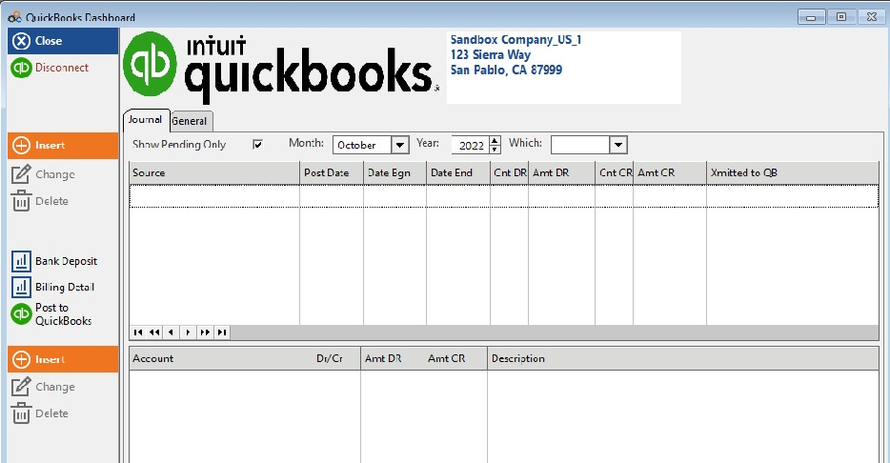Click the address line 123 Sierra Way
The width and height of the screenshot is (890, 463).
click(x=491, y=55)
